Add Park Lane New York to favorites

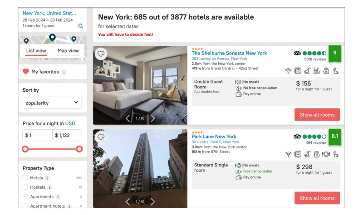(x=101, y=137)
